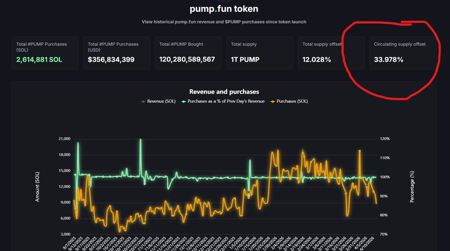Click the Revenue and purchases chart title
This screenshot has height=251, width=450.
(x=224, y=91)
